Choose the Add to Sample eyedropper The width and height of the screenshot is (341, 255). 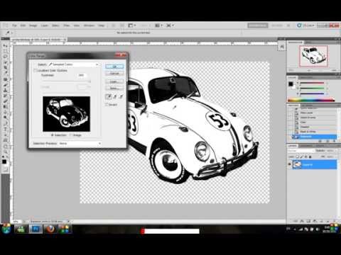pos(115,96)
